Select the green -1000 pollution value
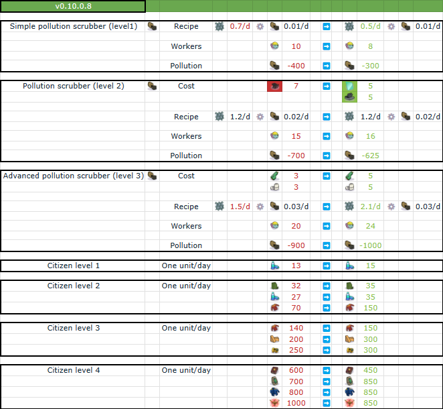443x409 pixels. 370,245
